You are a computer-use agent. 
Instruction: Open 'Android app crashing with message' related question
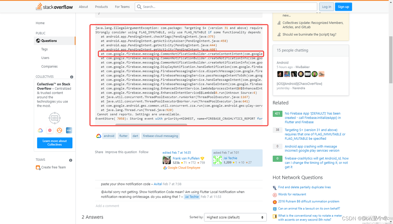pos(312,149)
